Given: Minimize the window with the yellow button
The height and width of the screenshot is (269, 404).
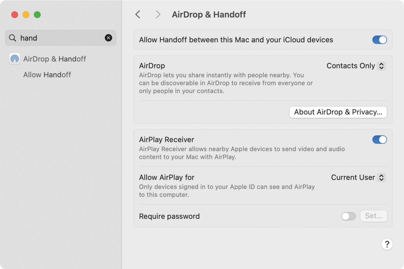Looking at the screenshot, I should (x=26, y=15).
